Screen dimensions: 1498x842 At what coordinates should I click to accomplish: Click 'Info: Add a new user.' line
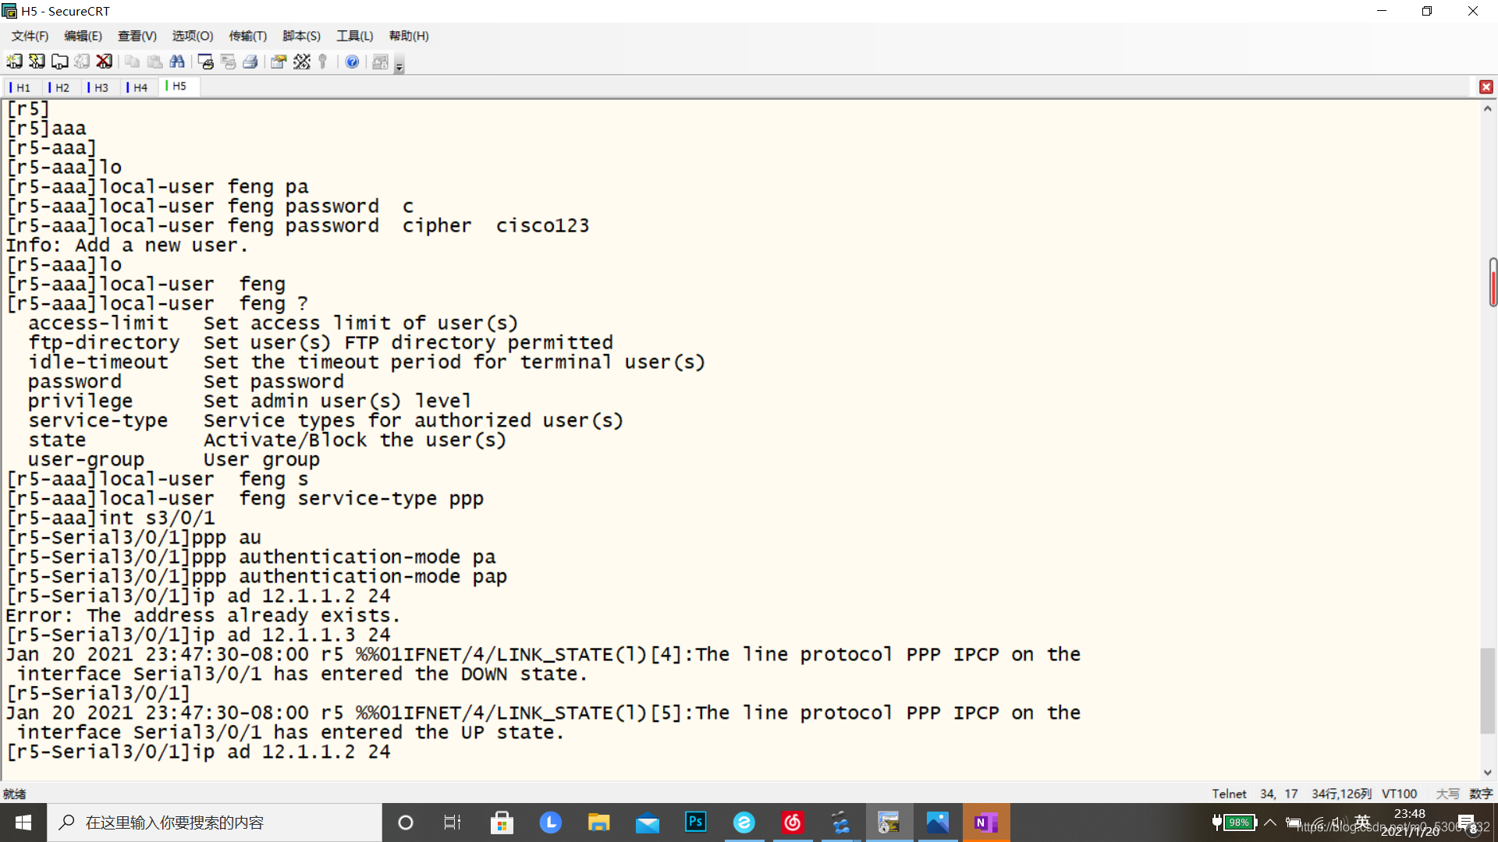tap(127, 246)
